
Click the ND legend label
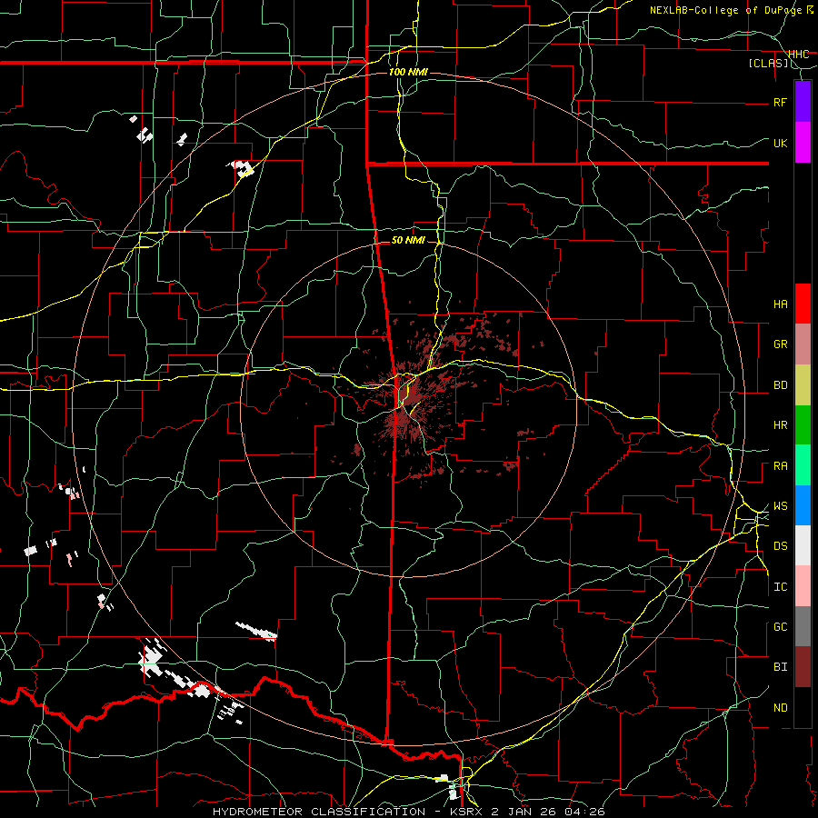click(780, 708)
